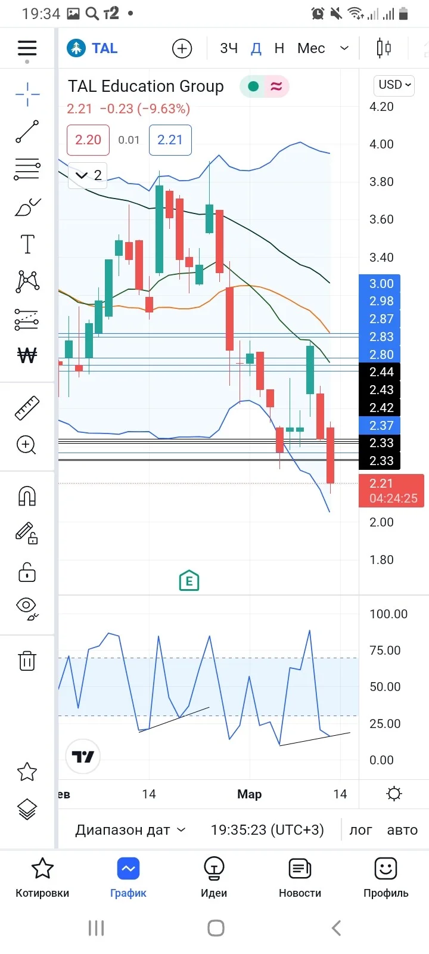Click the TradingView logo on the chart
Image resolution: width=429 pixels, height=954 pixels.
click(x=83, y=757)
